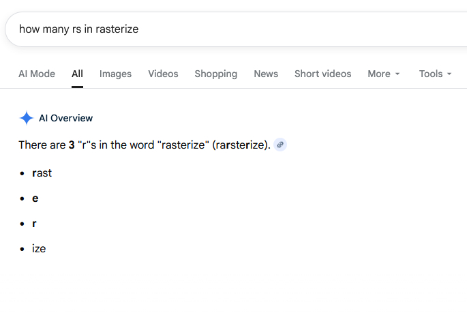The height and width of the screenshot is (313, 467).
Task: Click the "ize" bullet item
Action: [39, 248]
